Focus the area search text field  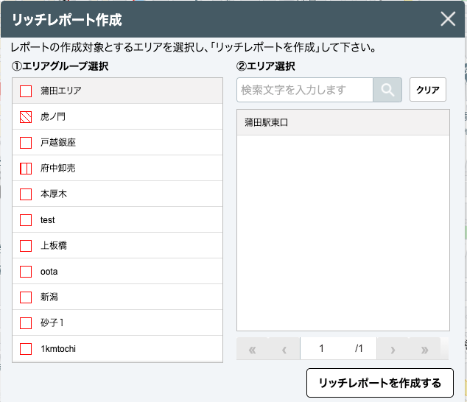305,90
